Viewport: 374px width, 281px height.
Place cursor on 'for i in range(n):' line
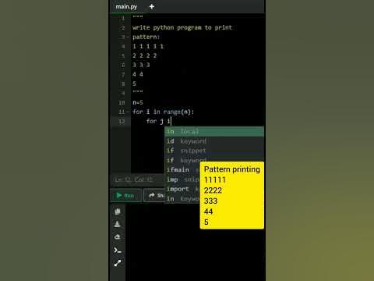coord(163,112)
